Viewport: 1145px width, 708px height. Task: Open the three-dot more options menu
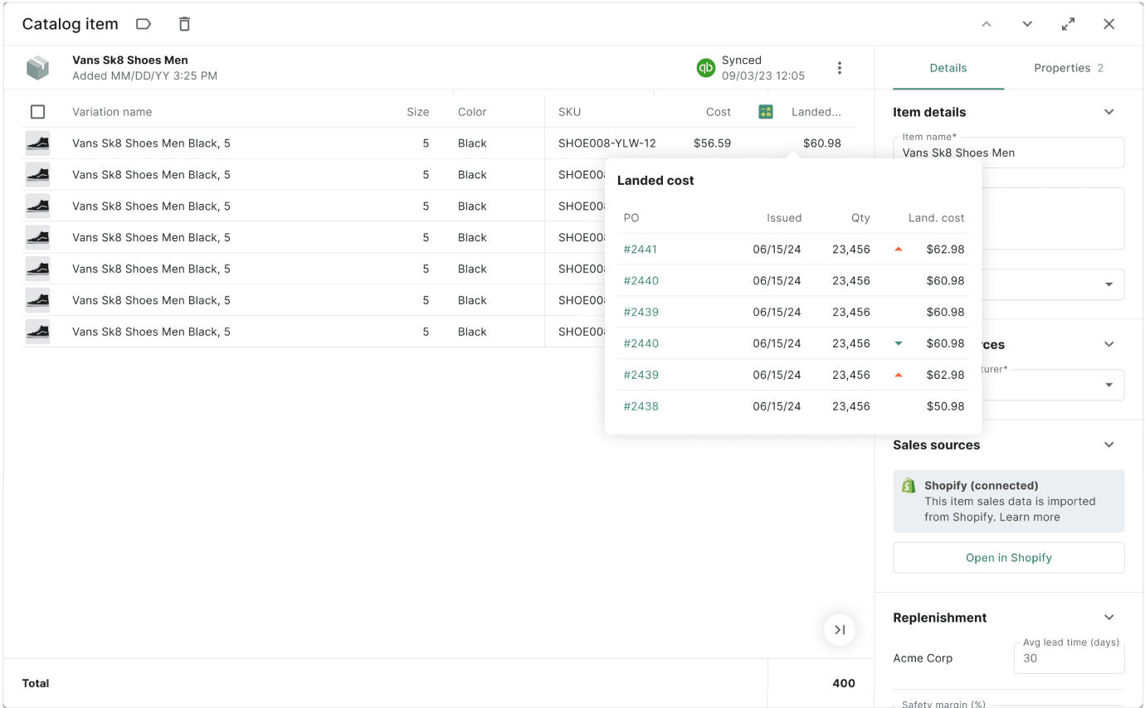(840, 68)
